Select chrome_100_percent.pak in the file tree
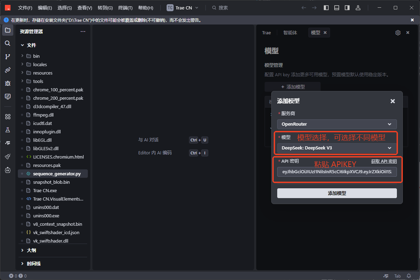The height and width of the screenshot is (280, 420). tap(53, 90)
